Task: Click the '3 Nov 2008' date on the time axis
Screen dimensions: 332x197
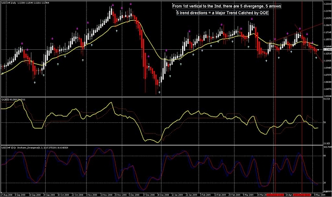Action: 92,195
